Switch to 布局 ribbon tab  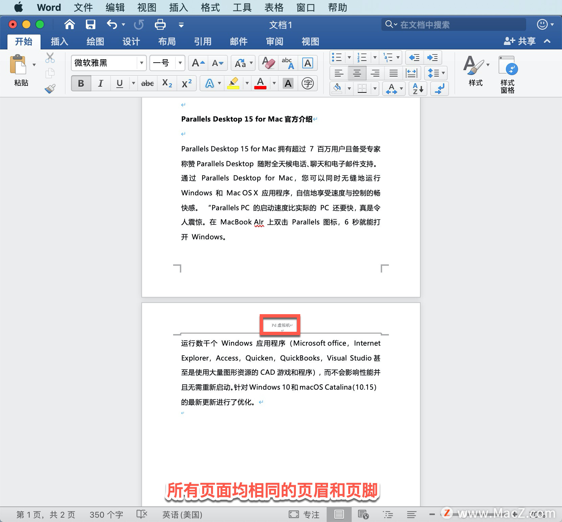[x=167, y=42]
